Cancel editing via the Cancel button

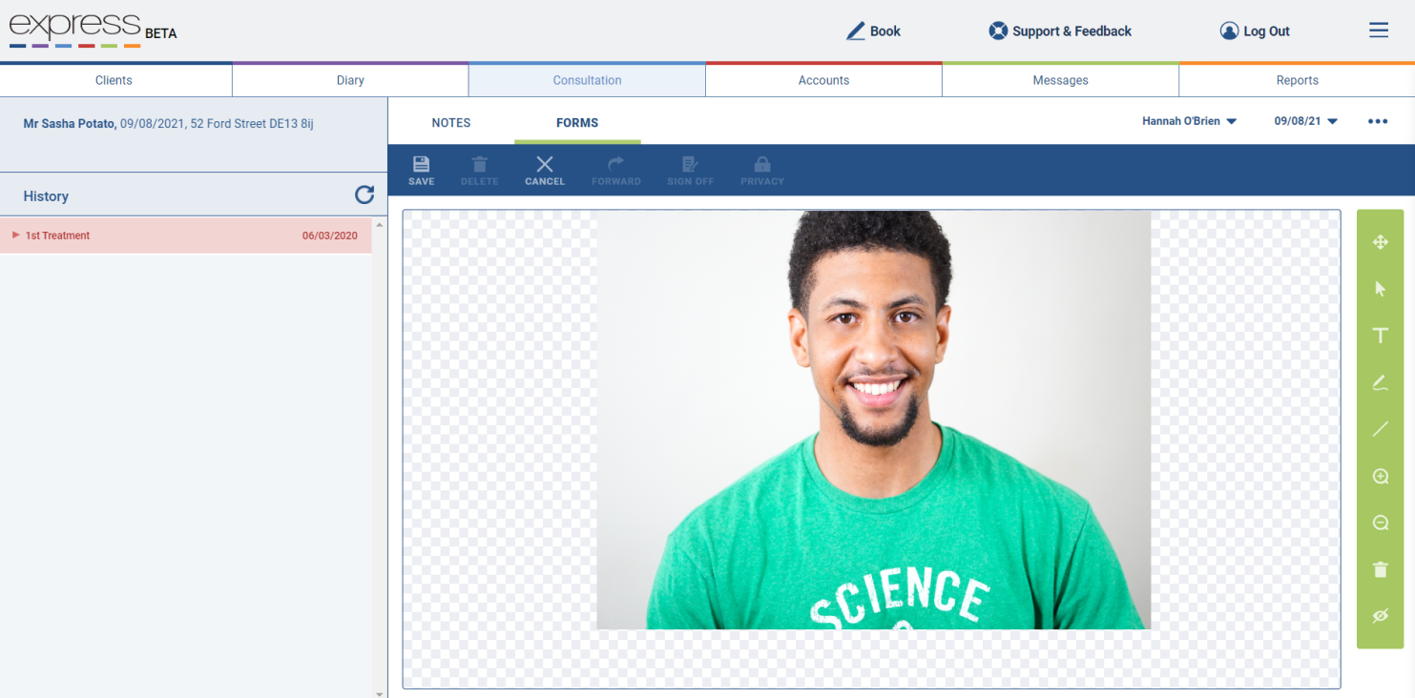(x=545, y=170)
